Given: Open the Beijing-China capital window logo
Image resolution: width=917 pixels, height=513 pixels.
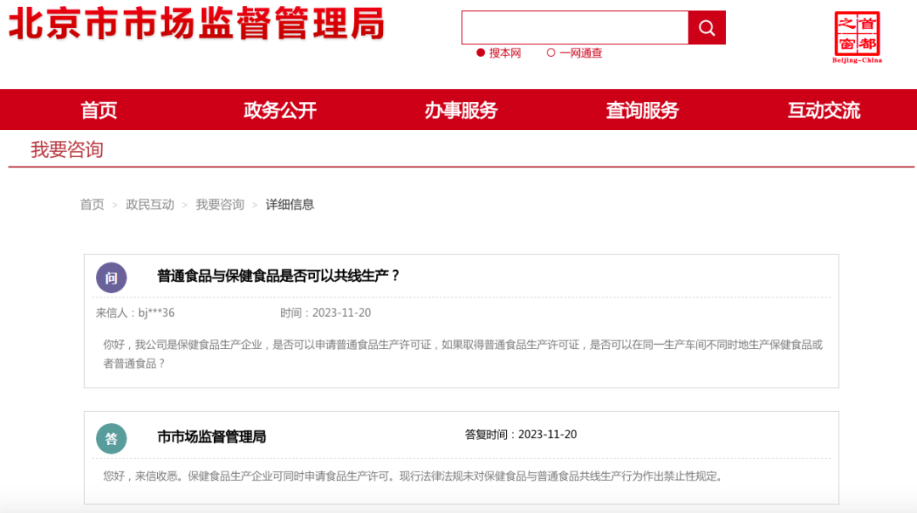Looking at the screenshot, I should [x=857, y=37].
